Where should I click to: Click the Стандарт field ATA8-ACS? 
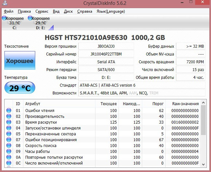click(x=142, y=85)
